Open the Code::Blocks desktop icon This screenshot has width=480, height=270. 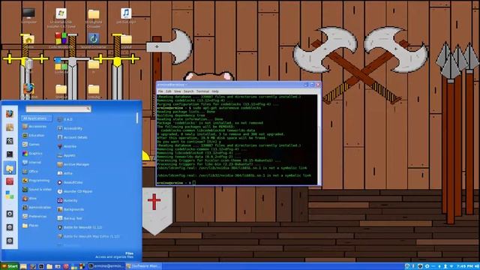[61, 40]
